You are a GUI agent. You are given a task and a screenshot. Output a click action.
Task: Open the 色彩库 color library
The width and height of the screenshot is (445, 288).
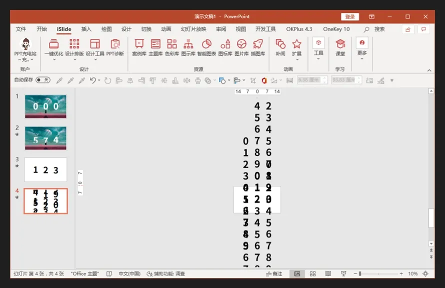(172, 44)
